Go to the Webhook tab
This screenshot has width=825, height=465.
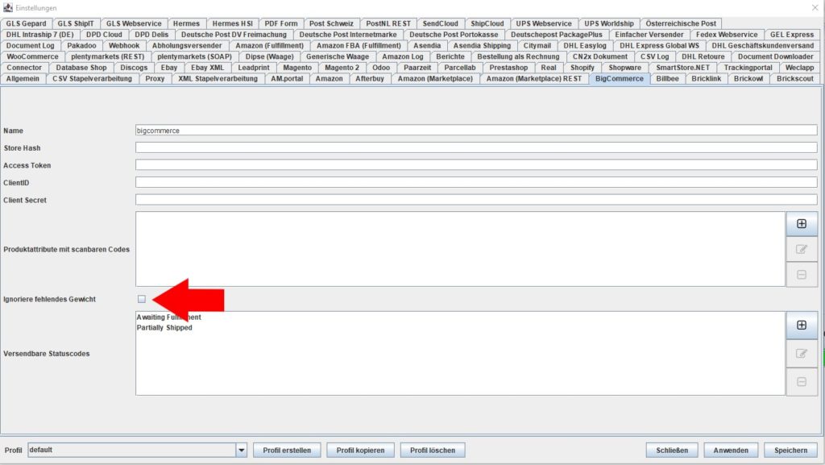pos(123,45)
